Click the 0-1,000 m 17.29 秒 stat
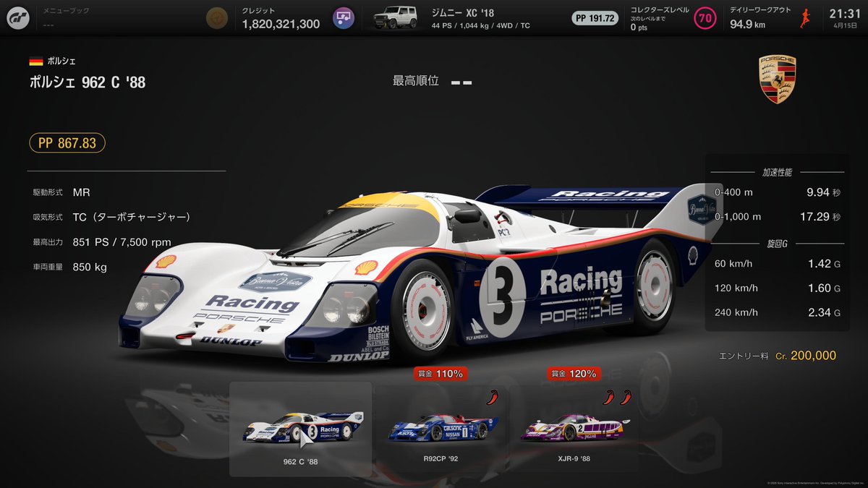Screen dimensions: 868x488 point(777,216)
